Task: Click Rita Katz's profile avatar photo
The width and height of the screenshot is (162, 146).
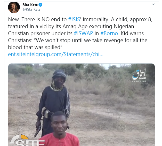Action: pos(14,7)
